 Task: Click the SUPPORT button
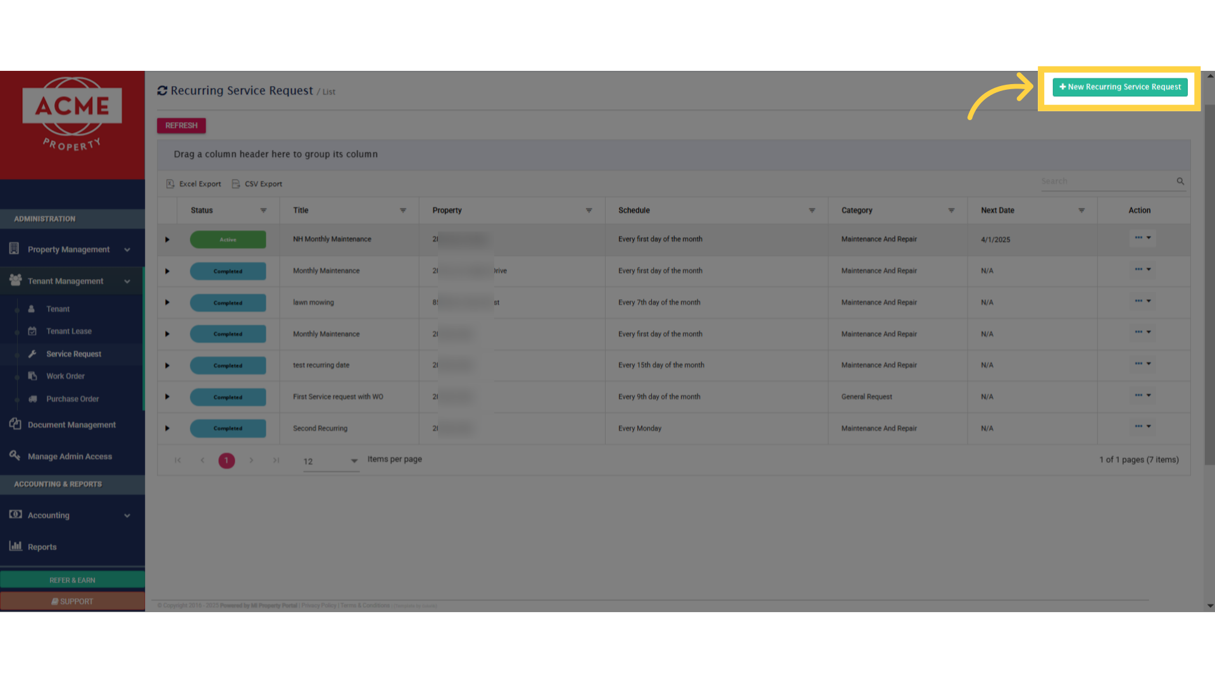[x=72, y=601]
